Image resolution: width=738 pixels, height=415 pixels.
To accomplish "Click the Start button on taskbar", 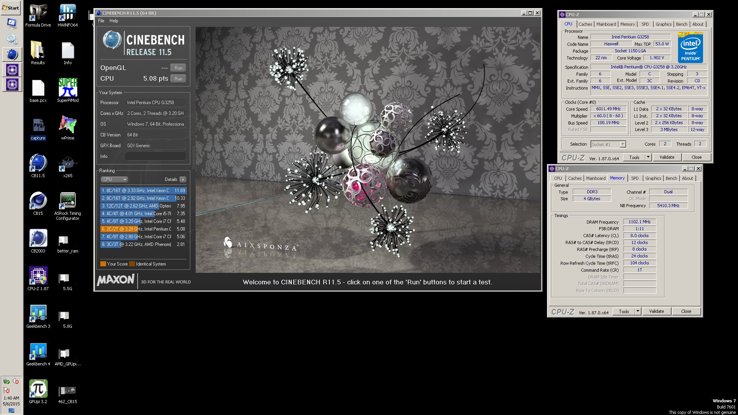I will click(11, 8).
